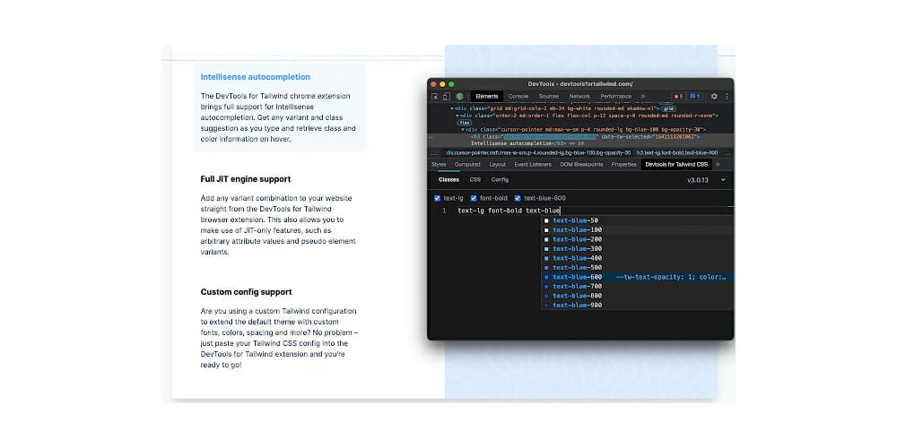Switch to the Elements tab

click(x=487, y=97)
